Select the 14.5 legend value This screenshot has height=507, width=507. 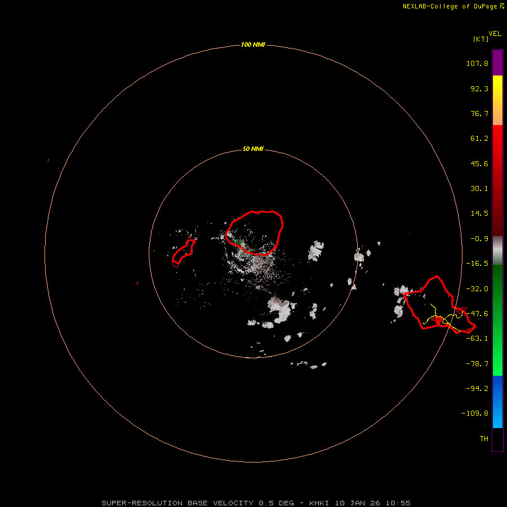click(479, 214)
